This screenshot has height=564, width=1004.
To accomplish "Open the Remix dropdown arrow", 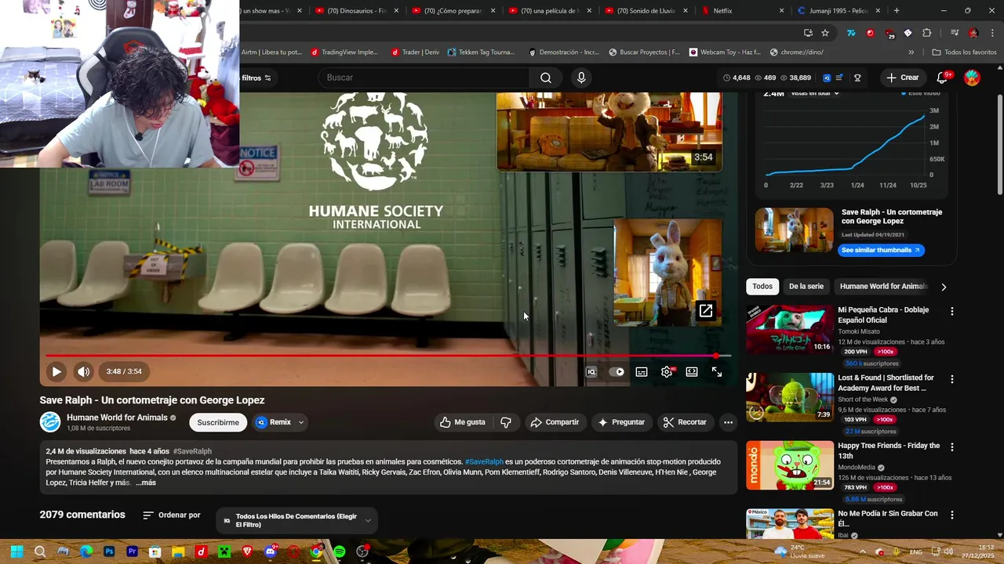I will click(301, 422).
